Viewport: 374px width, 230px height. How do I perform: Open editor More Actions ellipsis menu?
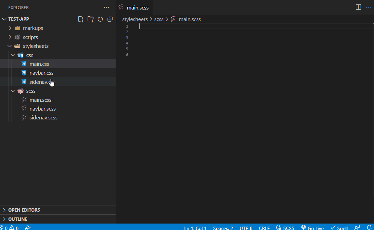tap(369, 7)
